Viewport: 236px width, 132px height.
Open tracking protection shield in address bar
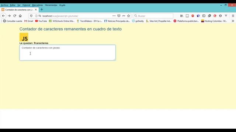pyautogui.click(x=31, y=16)
